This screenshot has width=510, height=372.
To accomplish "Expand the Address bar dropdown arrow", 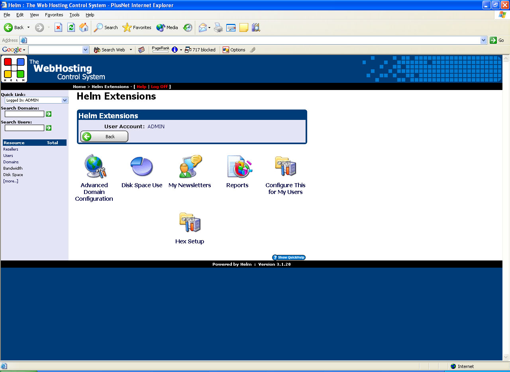I will coord(484,40).
